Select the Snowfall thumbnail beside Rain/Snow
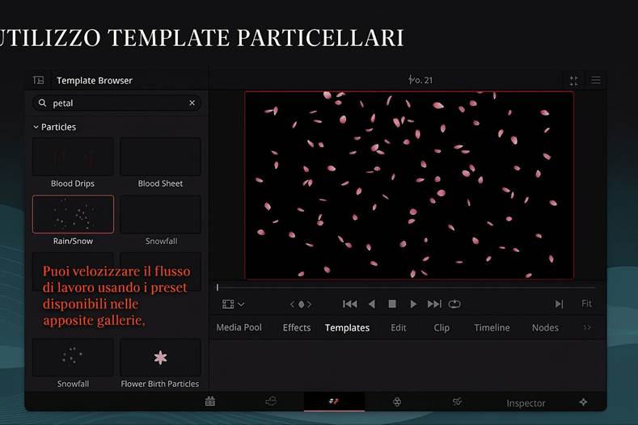This screenshot has width=638, height=425. pos(160,214)
